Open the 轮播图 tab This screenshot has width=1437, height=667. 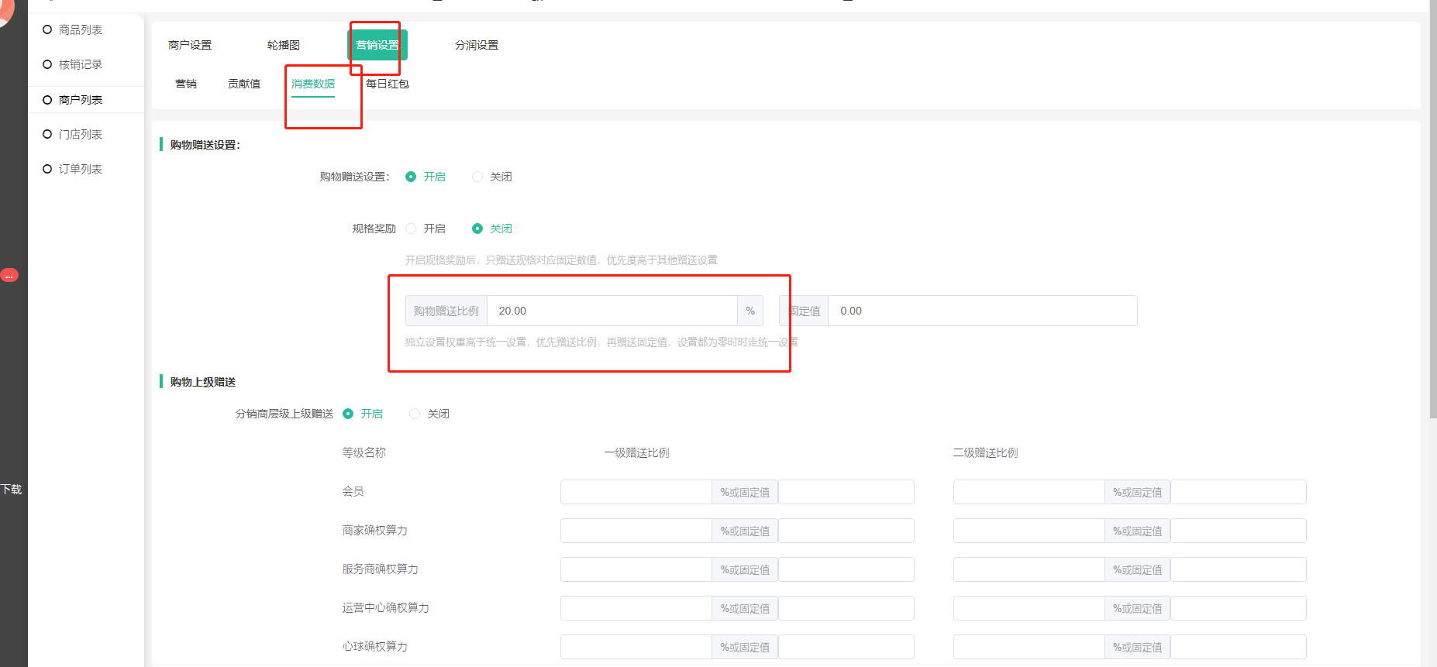click(284, 45)
